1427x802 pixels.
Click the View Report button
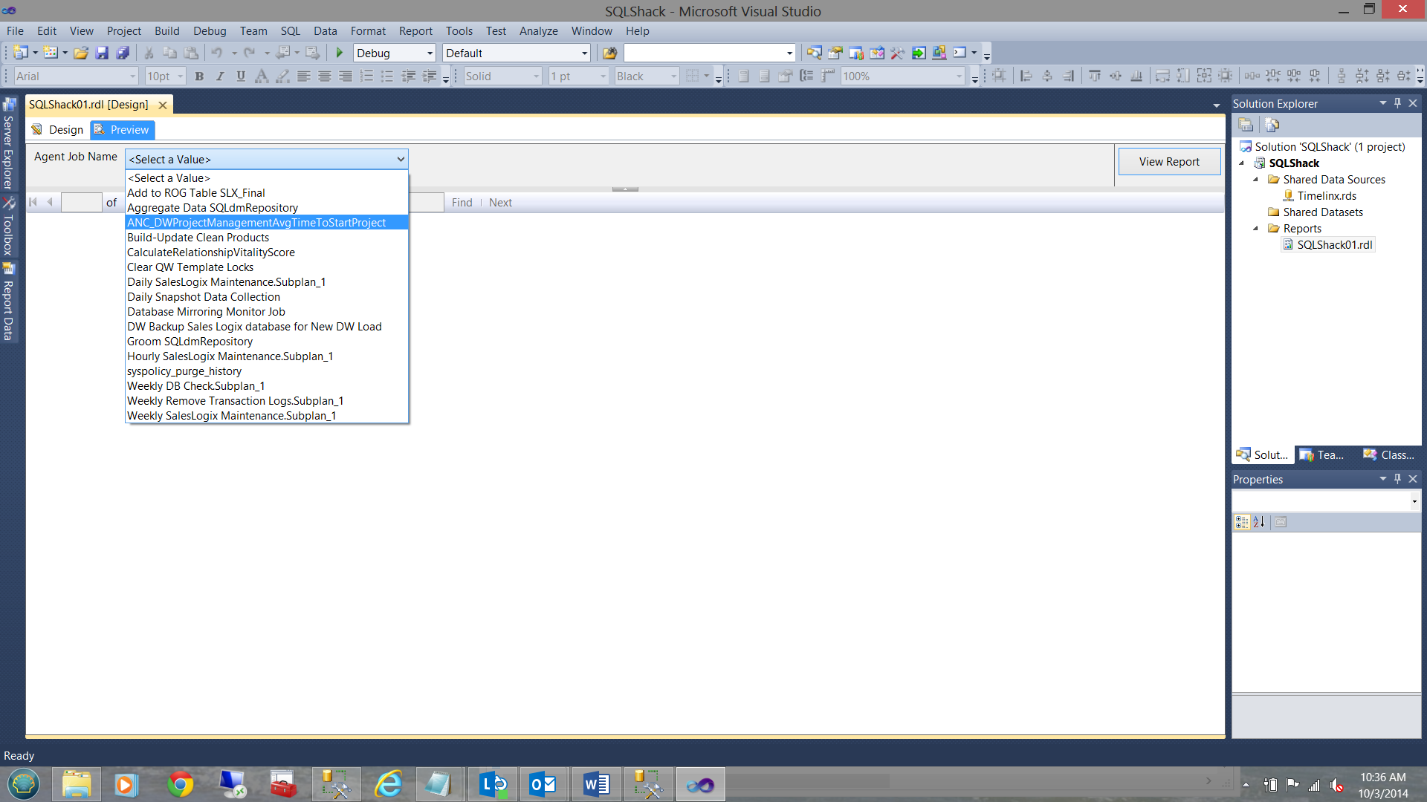pyautogui.click(x=1168, y=162)
